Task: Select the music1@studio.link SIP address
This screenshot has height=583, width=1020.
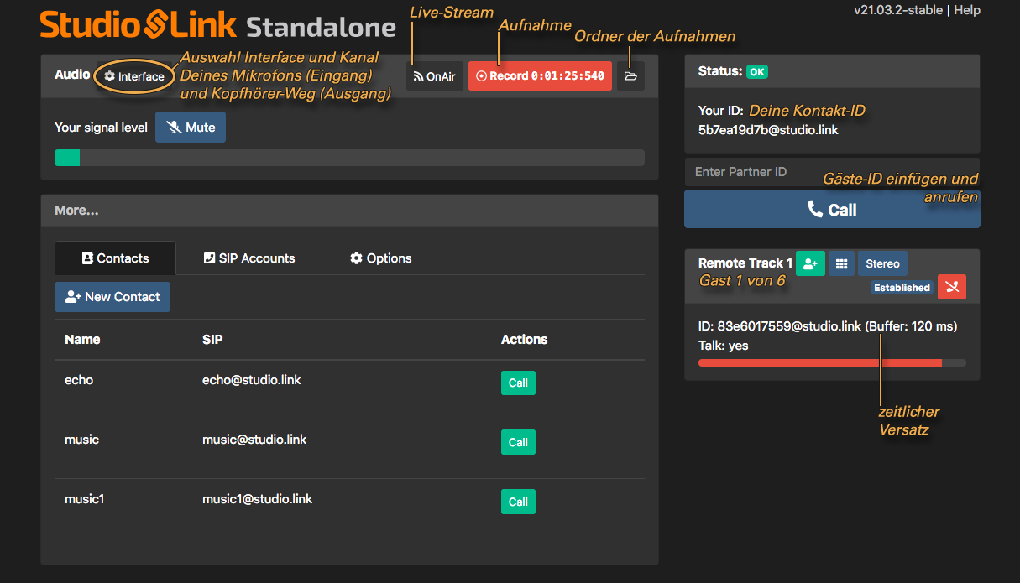Action: tap(258, 499)
